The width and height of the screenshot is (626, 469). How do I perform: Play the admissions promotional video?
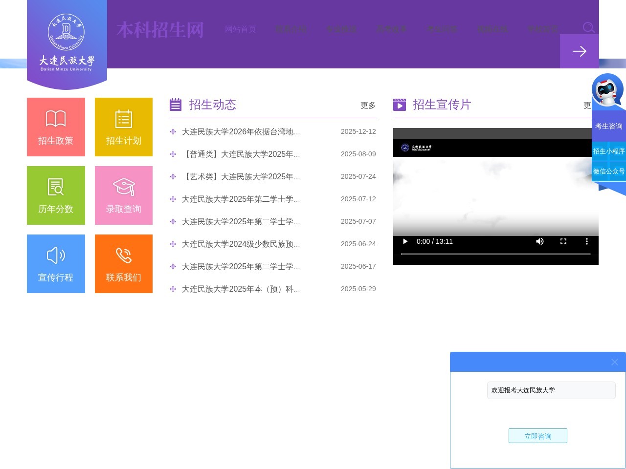(x=405, y=241)
